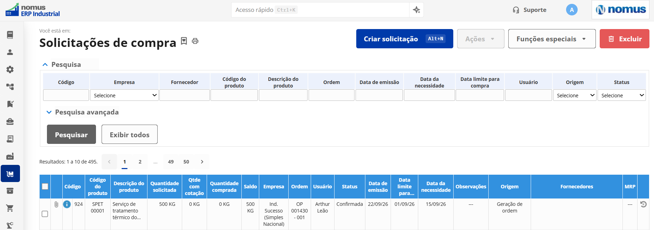Open the gear settings sidebar icon
654x230 pixels.
tap(10, 69)
